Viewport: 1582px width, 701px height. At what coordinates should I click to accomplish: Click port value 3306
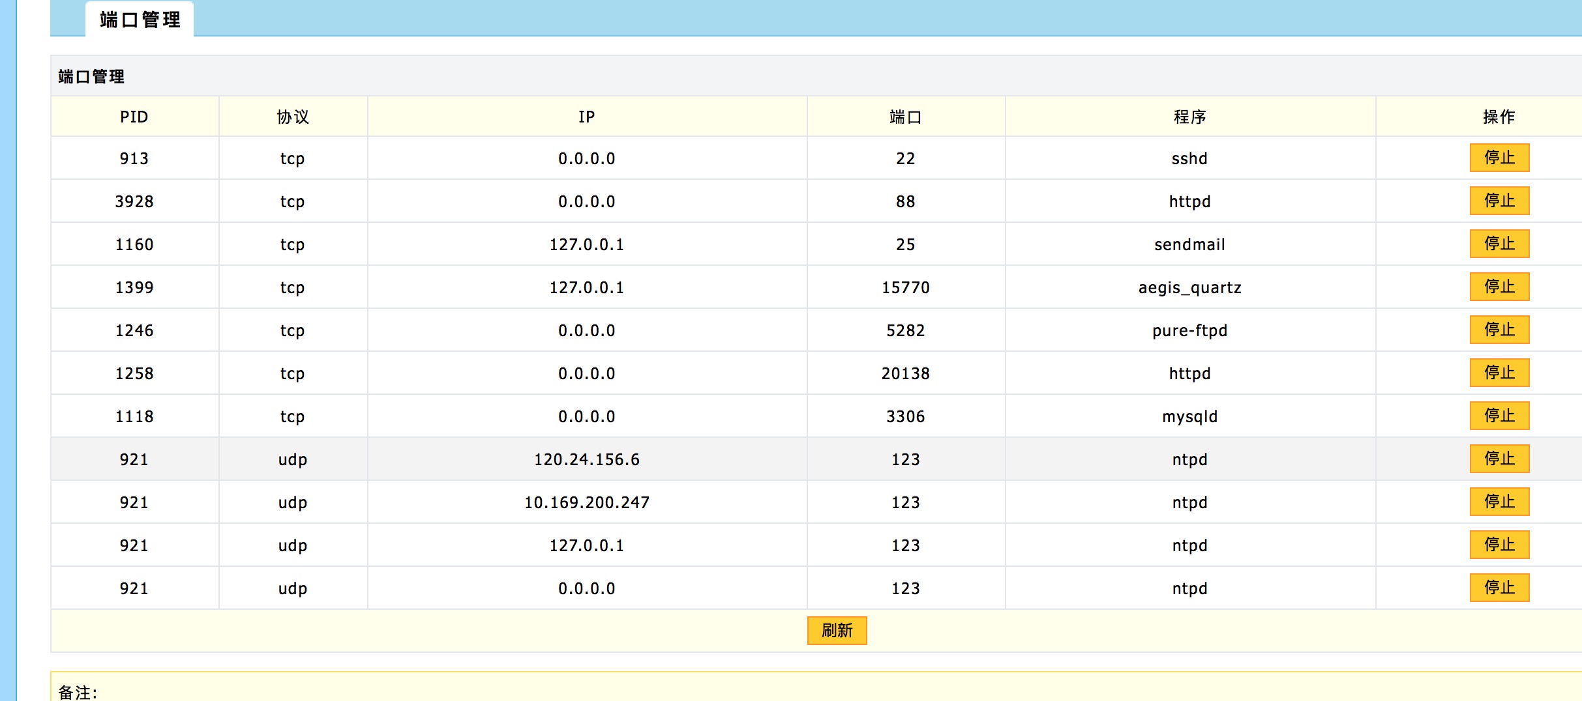[x=906, y=416]
